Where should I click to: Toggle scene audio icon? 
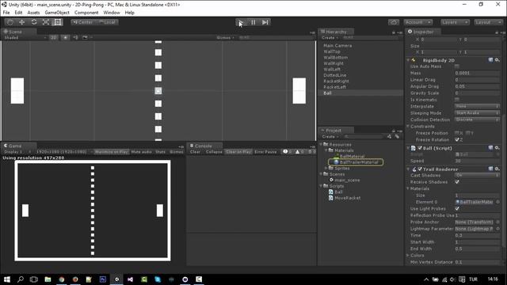pos(76,37)
